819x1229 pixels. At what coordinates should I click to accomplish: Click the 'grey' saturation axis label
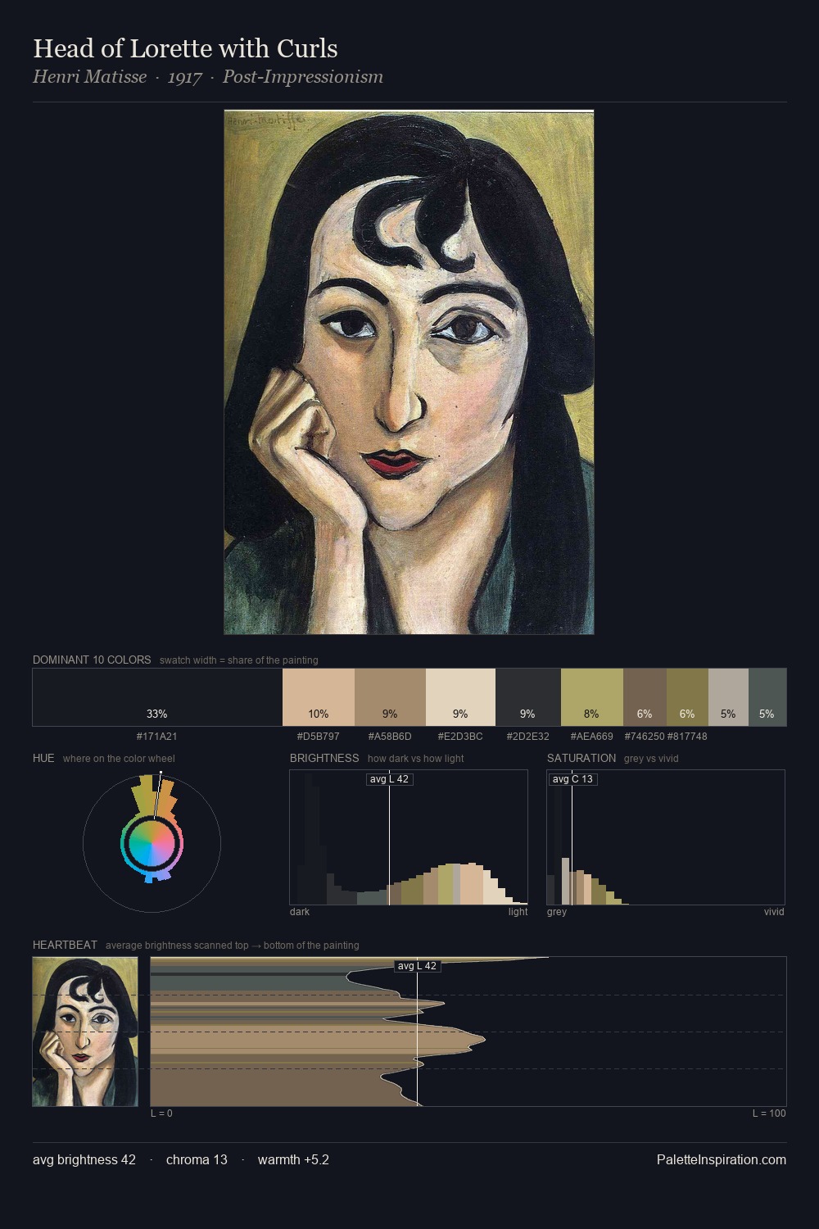tap(557, 911)
